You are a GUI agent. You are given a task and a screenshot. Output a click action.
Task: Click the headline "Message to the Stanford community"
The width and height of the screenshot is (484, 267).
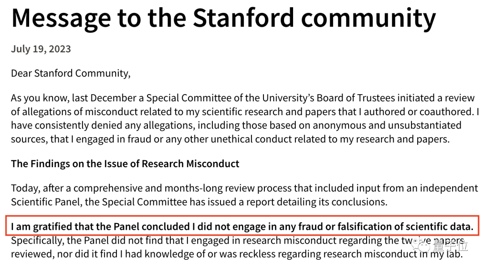tap(223, 18)
